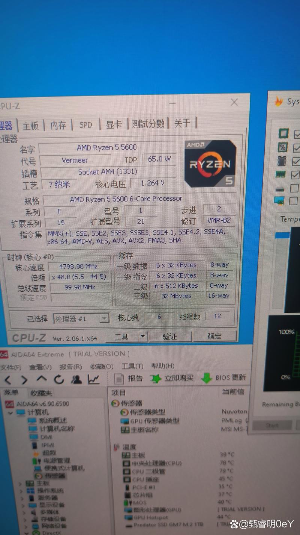Click the refresh icon in AIDA64 toolbar

click(58, 380)
